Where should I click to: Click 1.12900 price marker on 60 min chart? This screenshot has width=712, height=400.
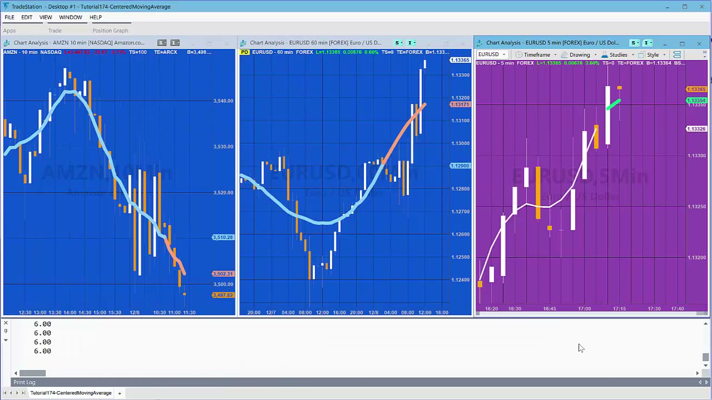click(x=460, y=166)
